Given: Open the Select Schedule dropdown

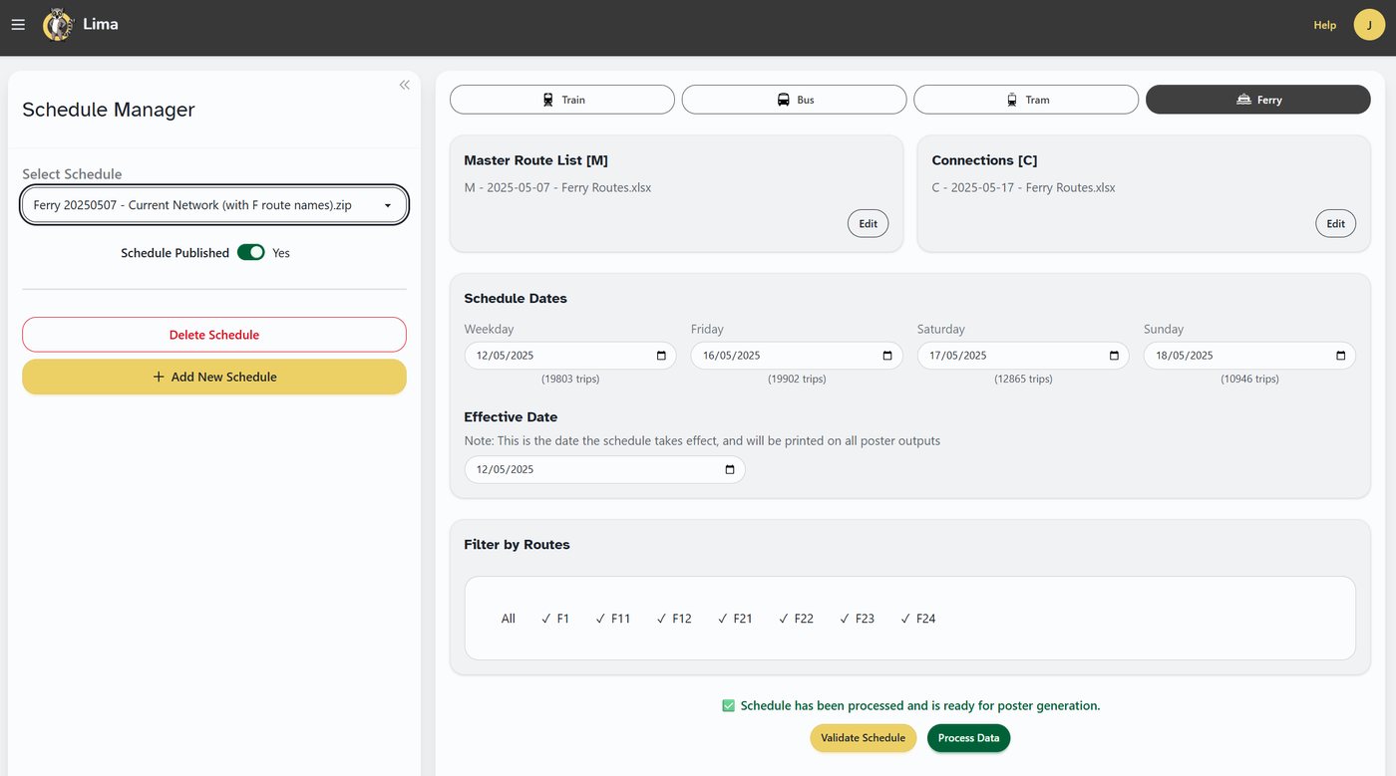Looking at the screenshot, I should [x=214, y=205].
